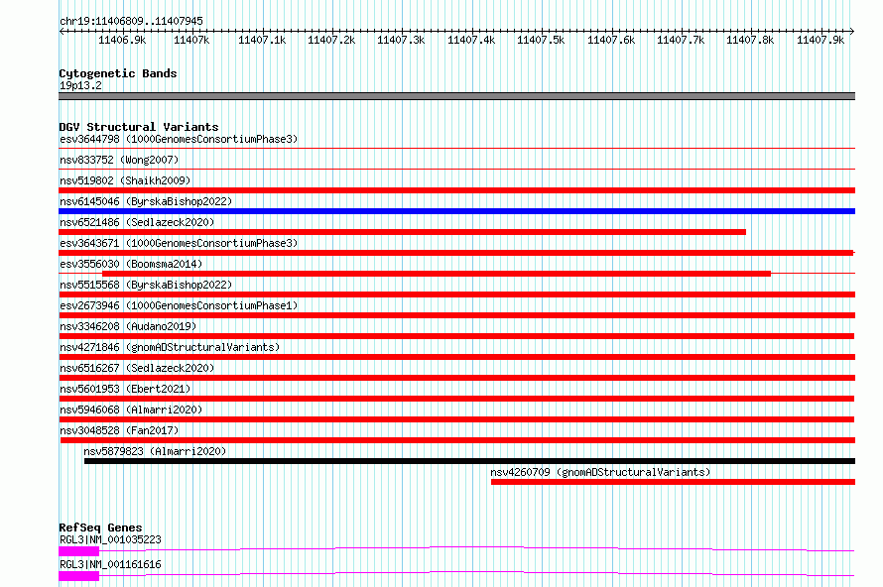Click the 11407.7k ruler tick label
Screen dimensions: 883x587
pos(681,40)
